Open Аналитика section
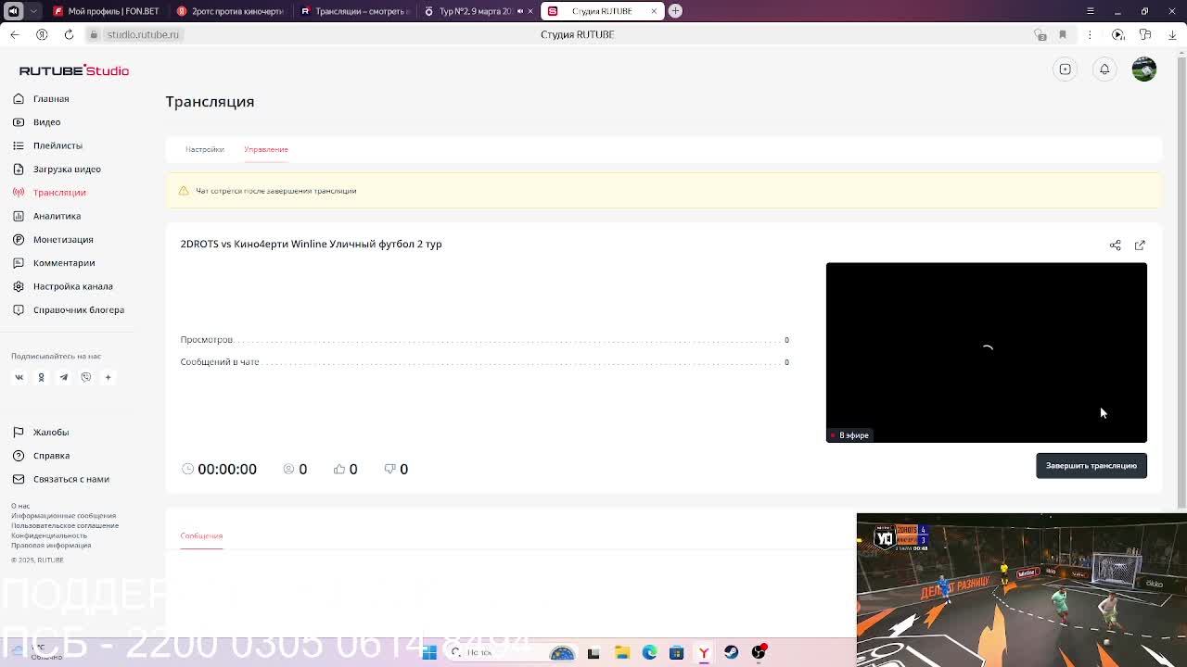 coord(57,216)
